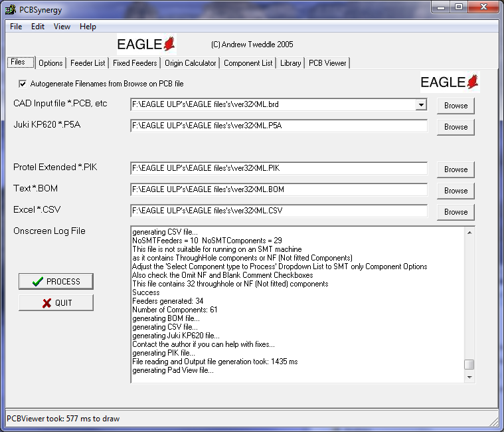Screen dimensions: 504x432
Task: Select the Files tab
Action: click(x=21, y=62)
